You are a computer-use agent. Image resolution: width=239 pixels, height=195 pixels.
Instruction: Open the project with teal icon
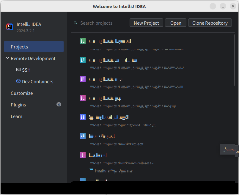click(x=83, y=60)
